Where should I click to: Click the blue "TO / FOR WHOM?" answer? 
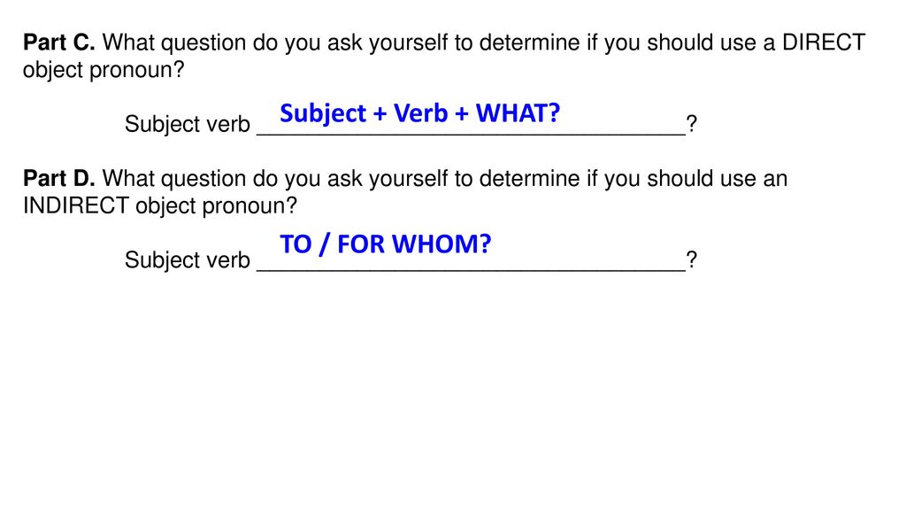point(386,244)
